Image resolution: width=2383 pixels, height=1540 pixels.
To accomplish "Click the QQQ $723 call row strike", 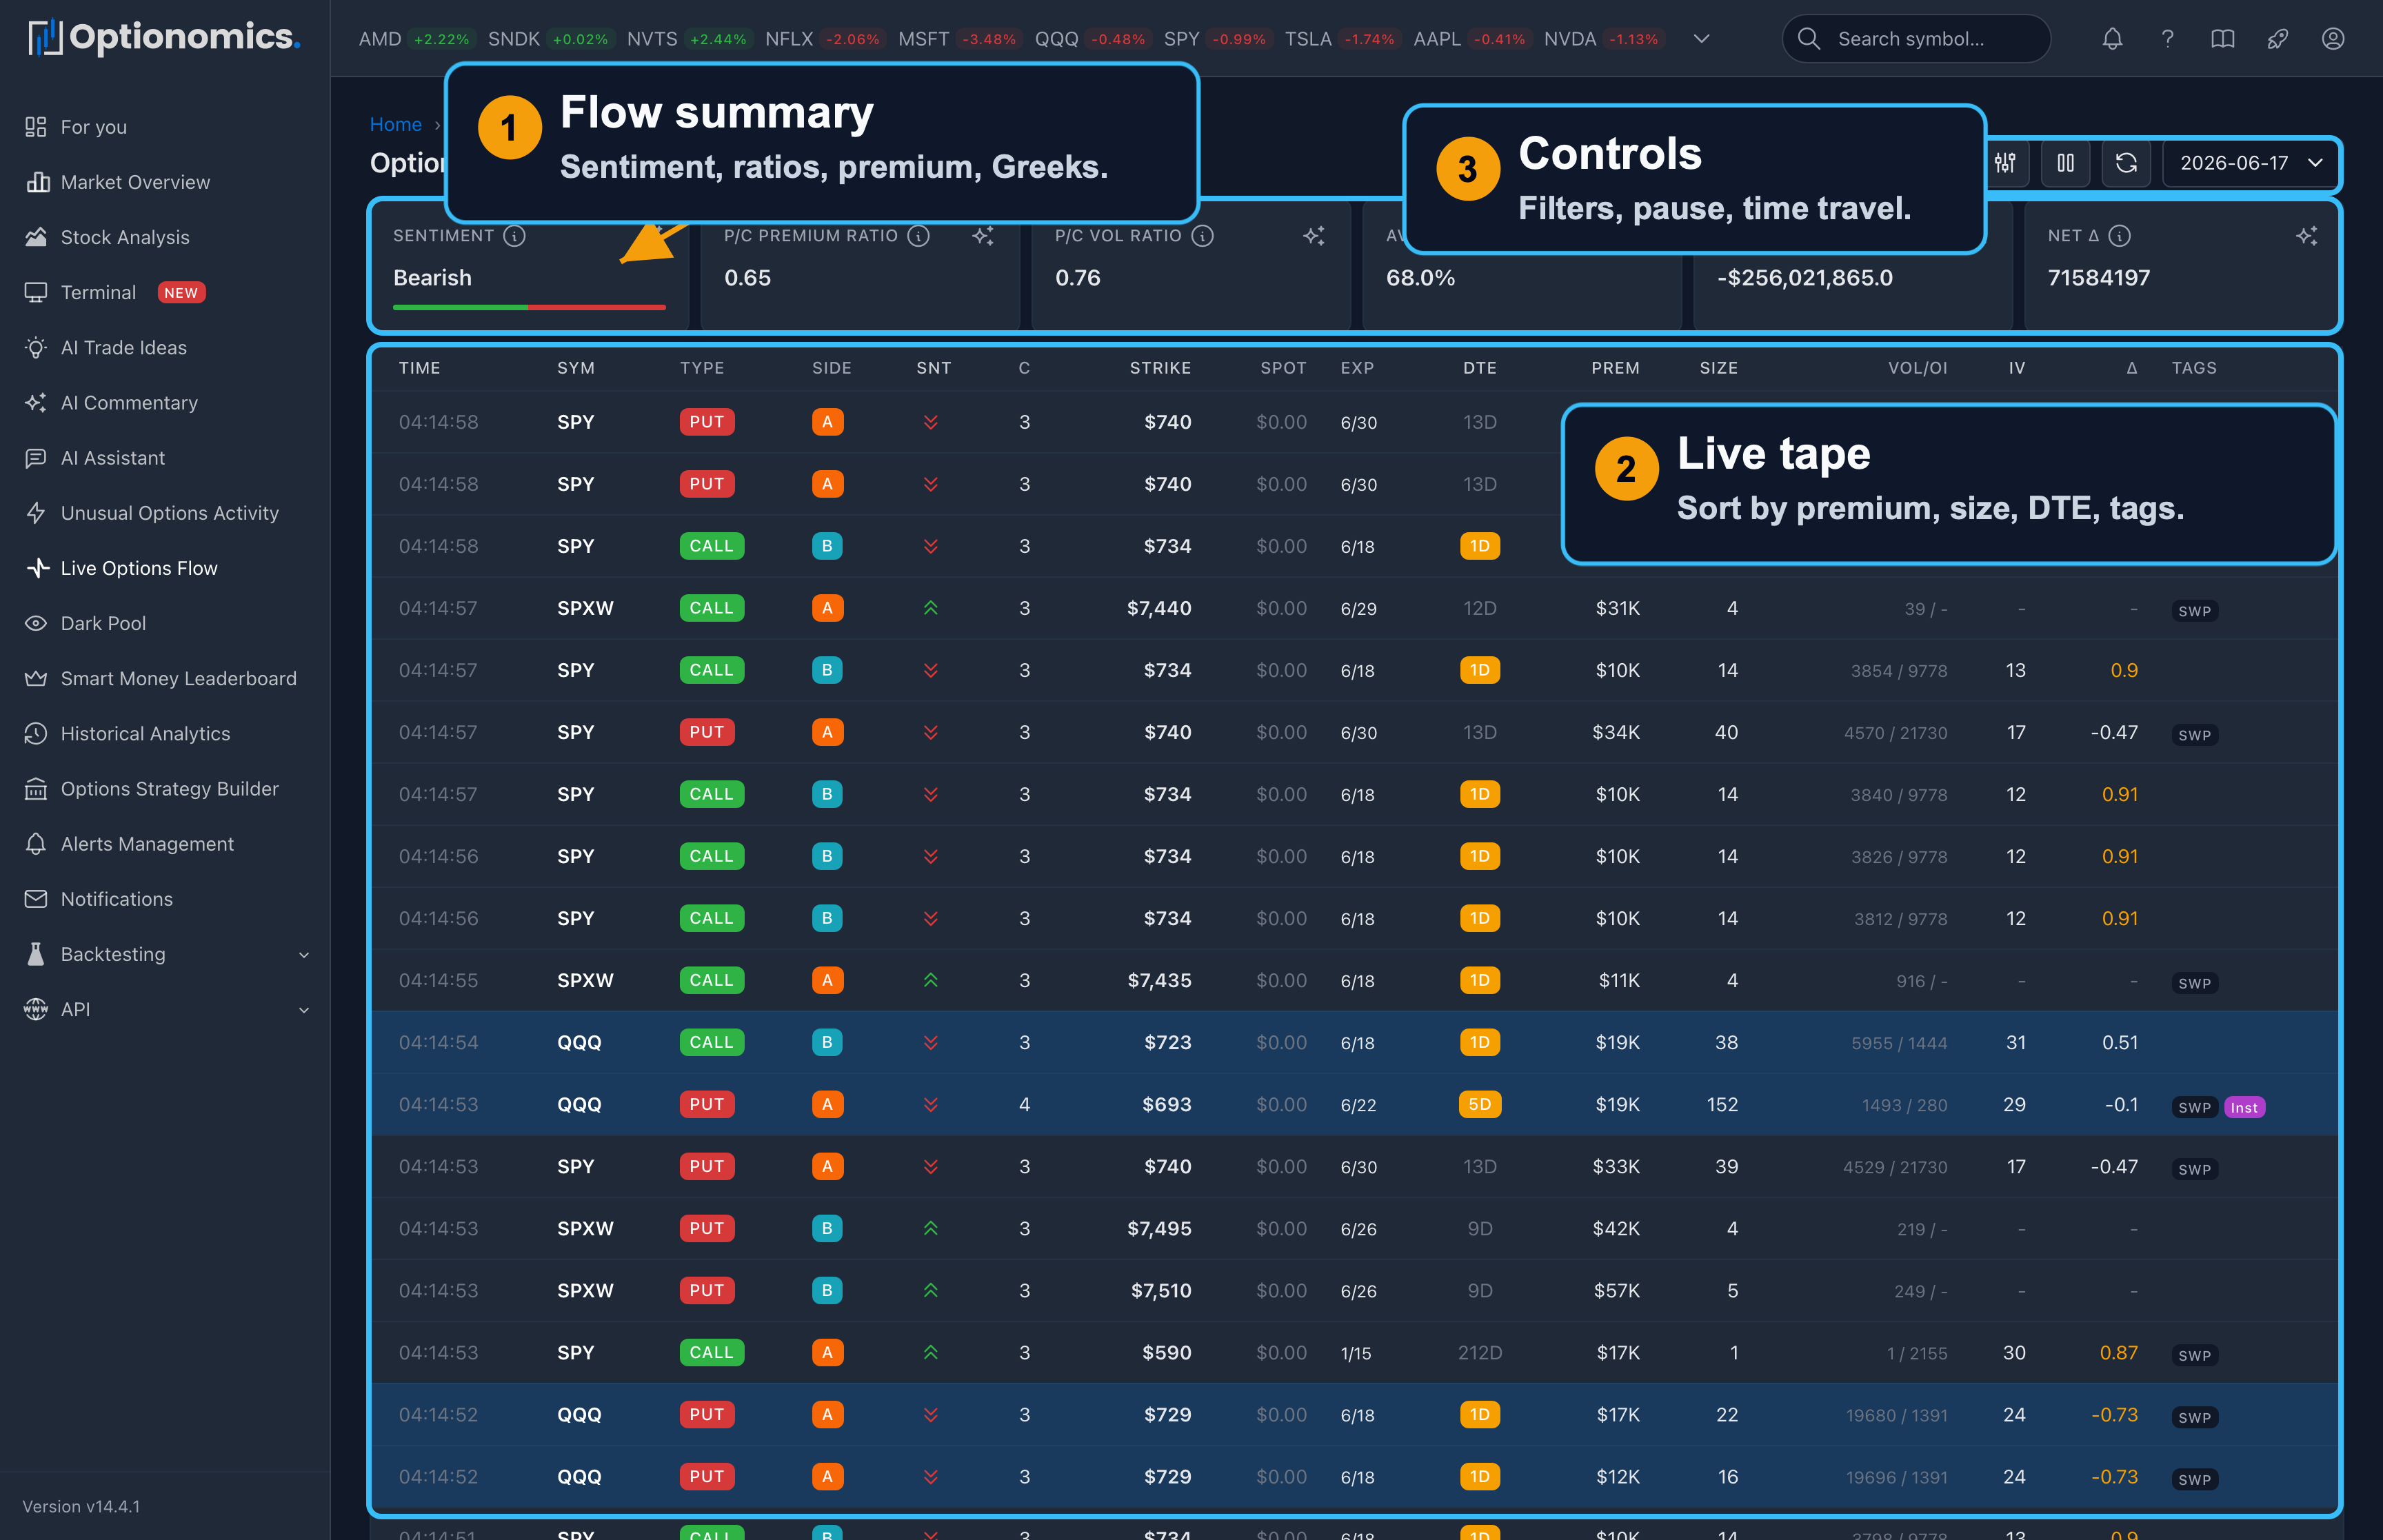I will pos(1167,1042).
